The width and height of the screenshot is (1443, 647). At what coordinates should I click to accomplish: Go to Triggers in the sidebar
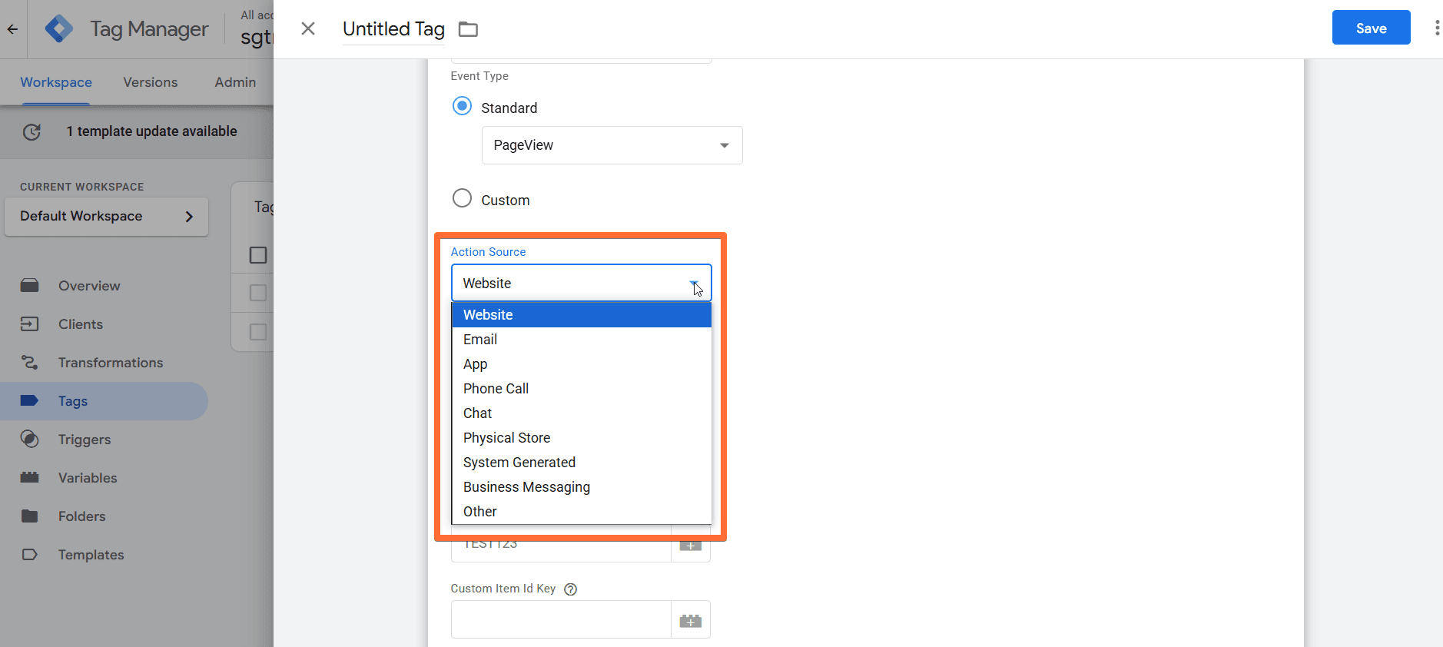tap(85, 440)
